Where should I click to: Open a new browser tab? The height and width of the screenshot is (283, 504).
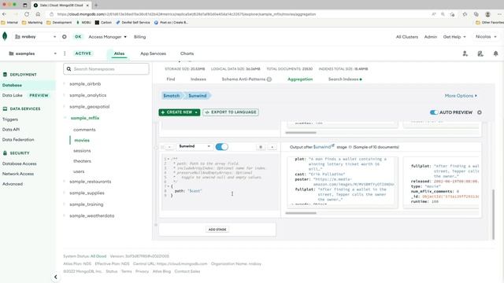[96, 6]
